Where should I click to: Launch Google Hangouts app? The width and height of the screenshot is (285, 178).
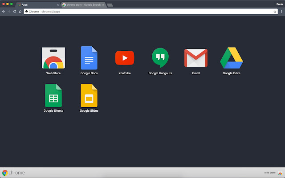click(160, 58)
